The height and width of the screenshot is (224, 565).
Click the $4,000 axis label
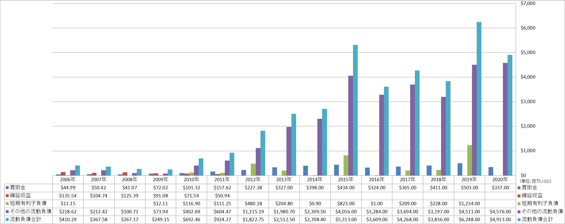528,77
